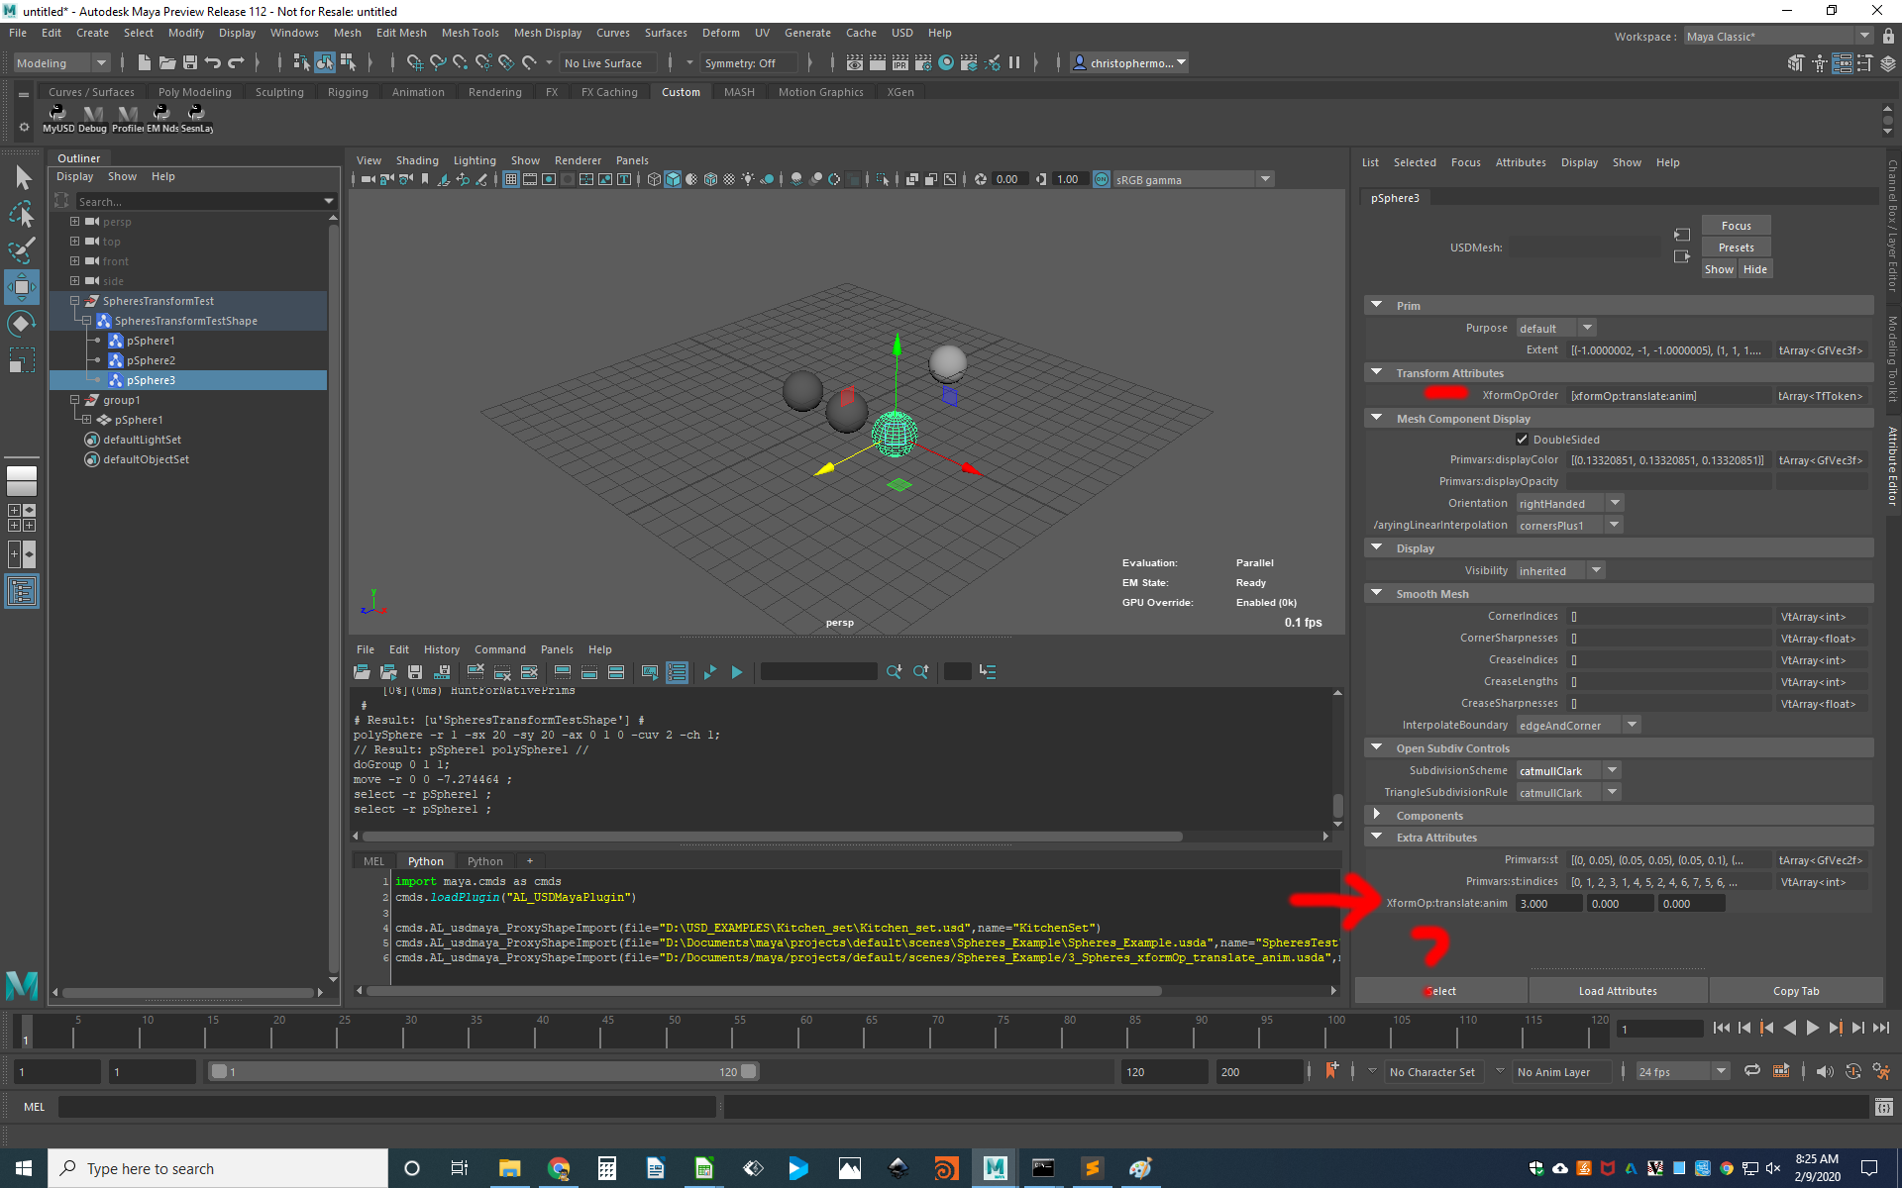
Task: Toggle snap to points on the status line
Action: point(460,62)
